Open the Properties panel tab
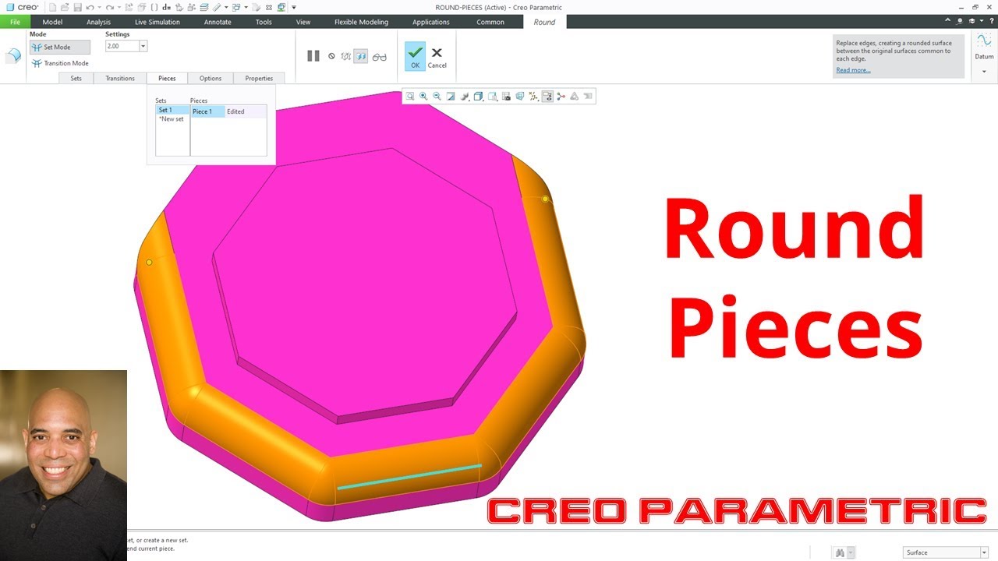The image size is (998, 561). [x=259, y=78]
